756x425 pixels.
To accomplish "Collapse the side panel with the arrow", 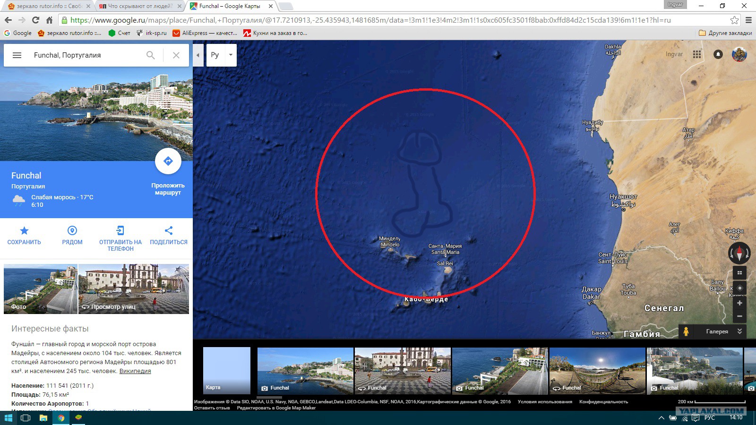I will (x=198, y=55).
